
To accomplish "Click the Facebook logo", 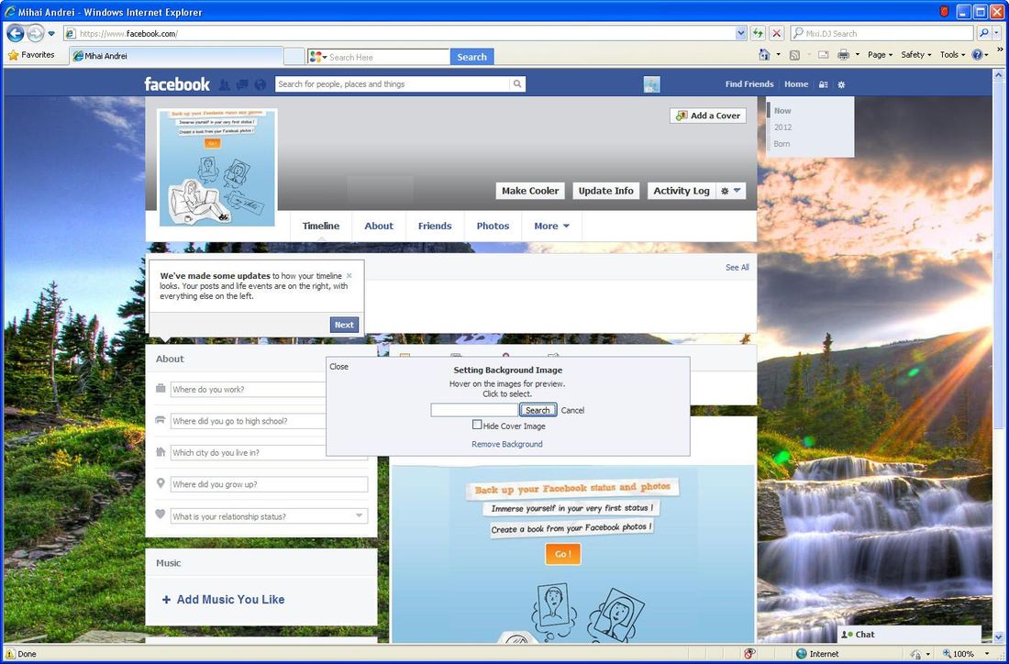I will [x=177, y=84].
